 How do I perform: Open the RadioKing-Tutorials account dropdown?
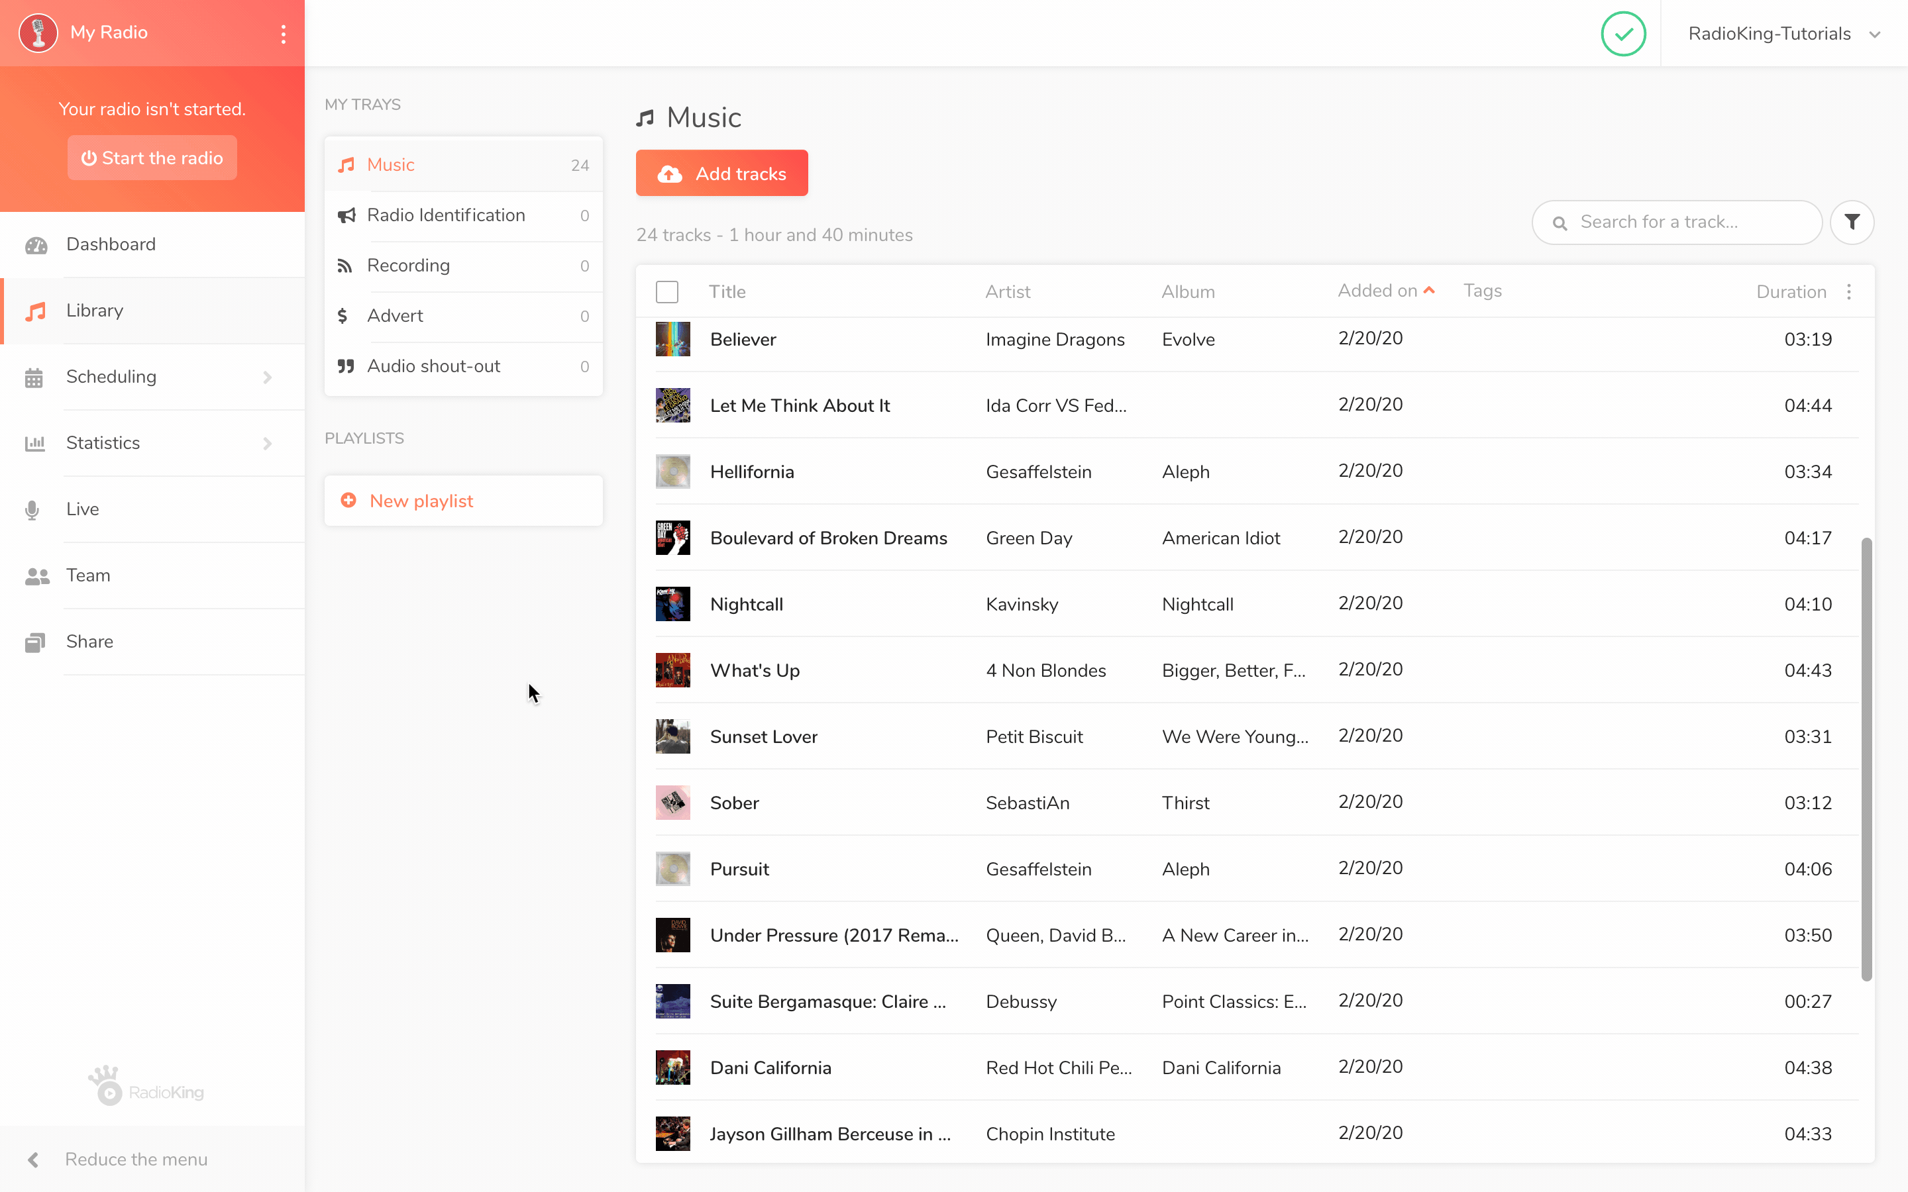1783,34
